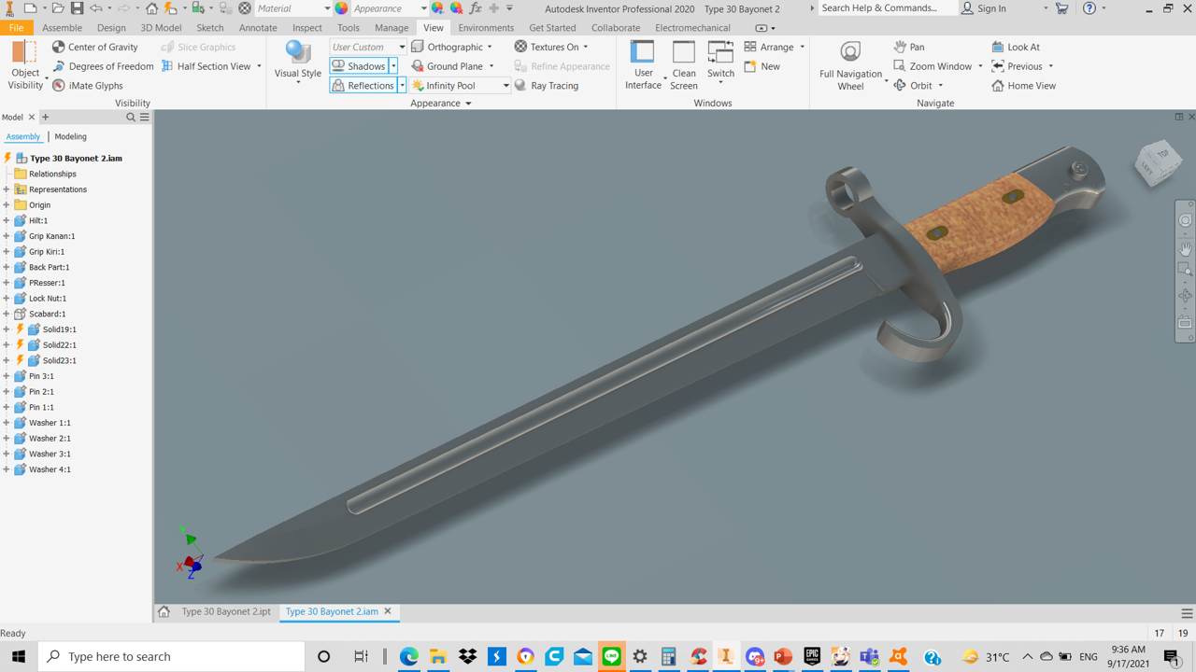Click the Look At tool
Screen dimensions: 1196x672
tap(1016, 47)
